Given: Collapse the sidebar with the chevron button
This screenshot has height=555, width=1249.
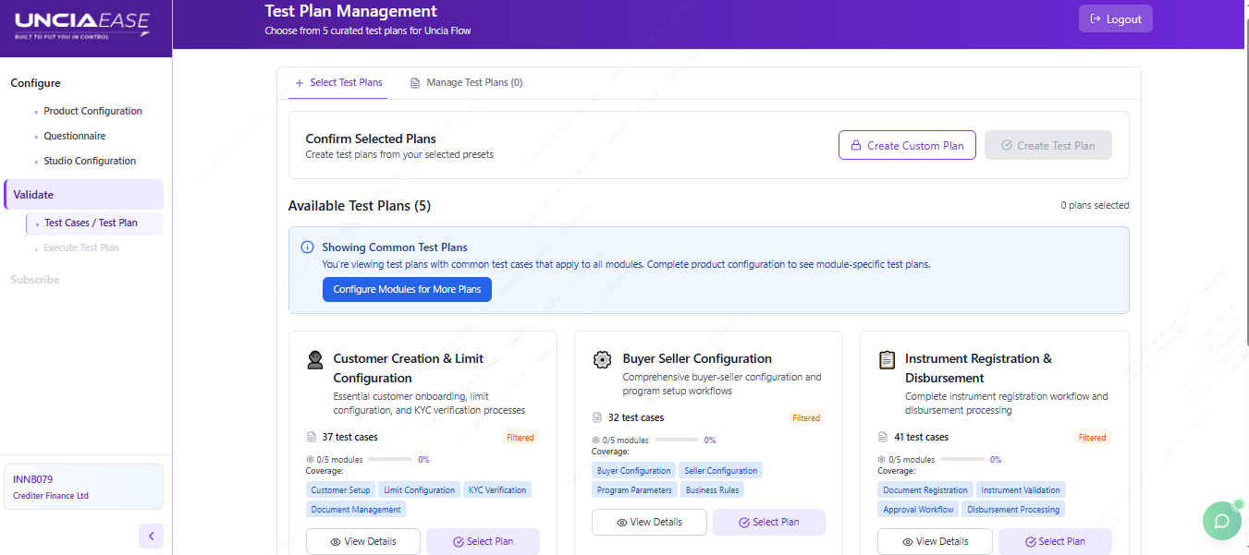Looking at the screenshot, I should tap(151, 536).
